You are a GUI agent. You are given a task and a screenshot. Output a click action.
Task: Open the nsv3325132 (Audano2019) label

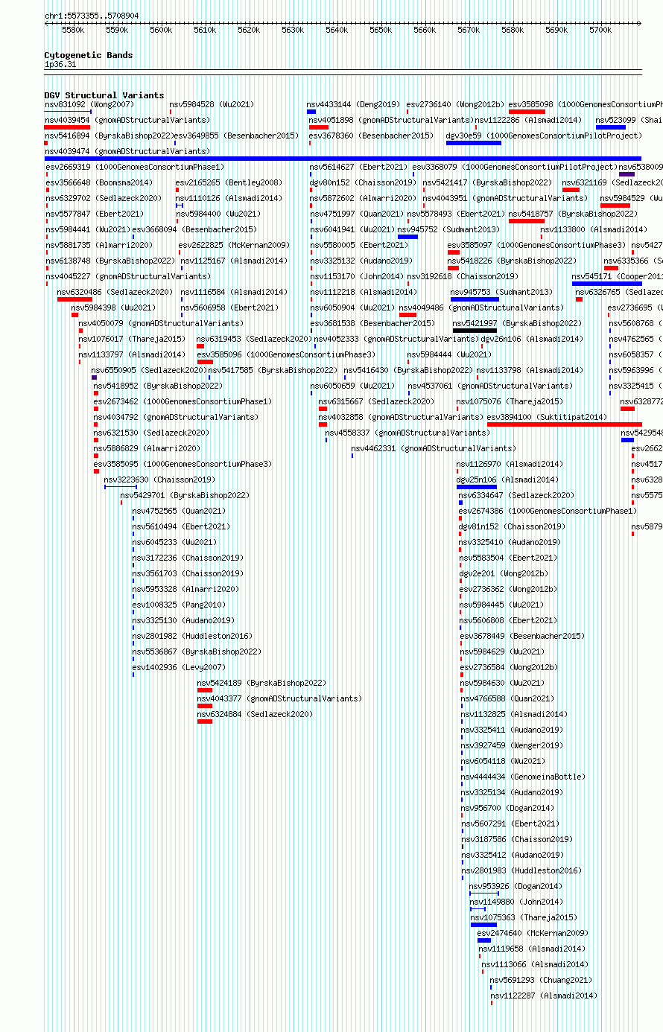[361, 261]
